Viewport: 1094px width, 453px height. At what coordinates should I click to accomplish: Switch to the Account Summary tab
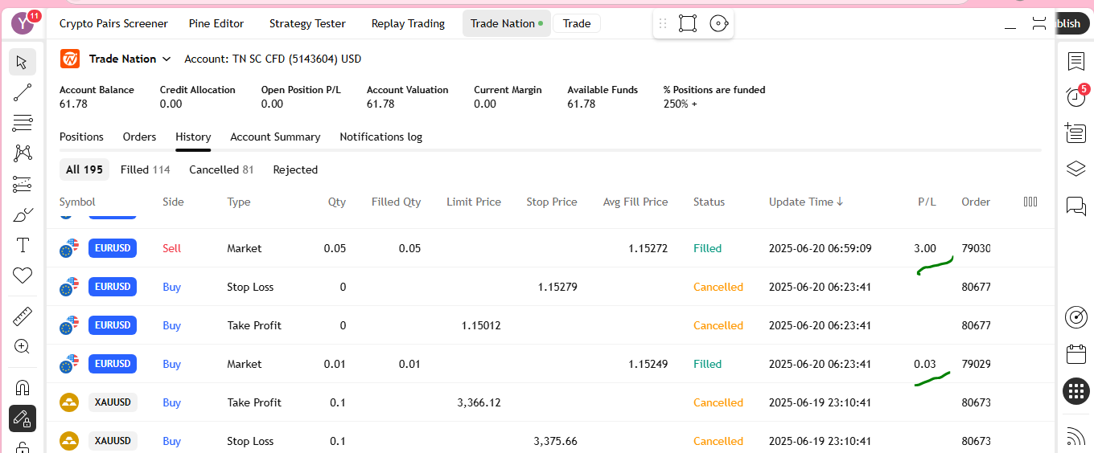[275, 137]
